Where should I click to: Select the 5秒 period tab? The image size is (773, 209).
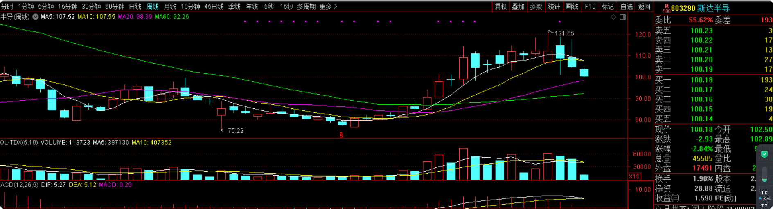click(x=269, y=7)
